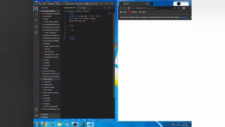Open the Accounts menu icon
This screenshot has width=225, height=127.
click(x=36, y=110)
